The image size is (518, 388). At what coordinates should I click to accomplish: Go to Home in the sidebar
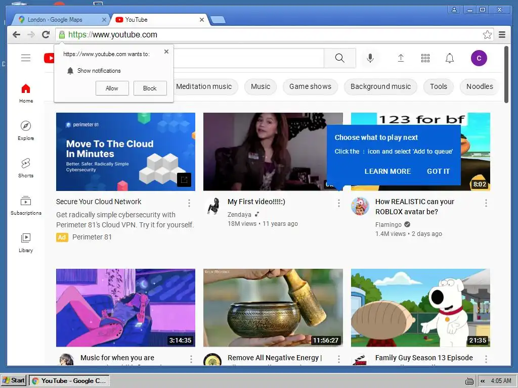point(26,93)
